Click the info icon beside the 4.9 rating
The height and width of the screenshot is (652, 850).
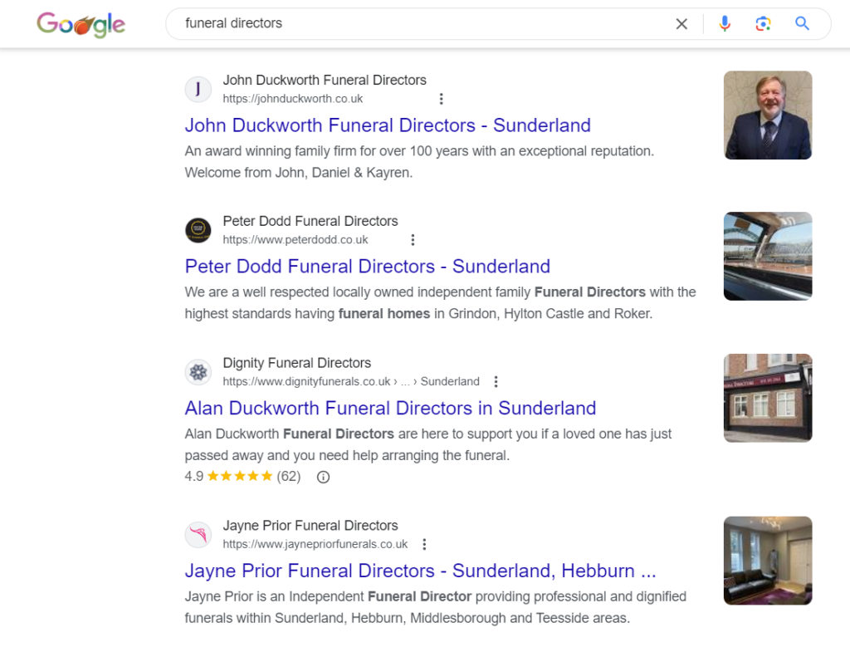tap(323, 477)
